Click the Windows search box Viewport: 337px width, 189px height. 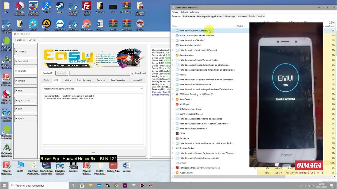click(x=39, y=186)
